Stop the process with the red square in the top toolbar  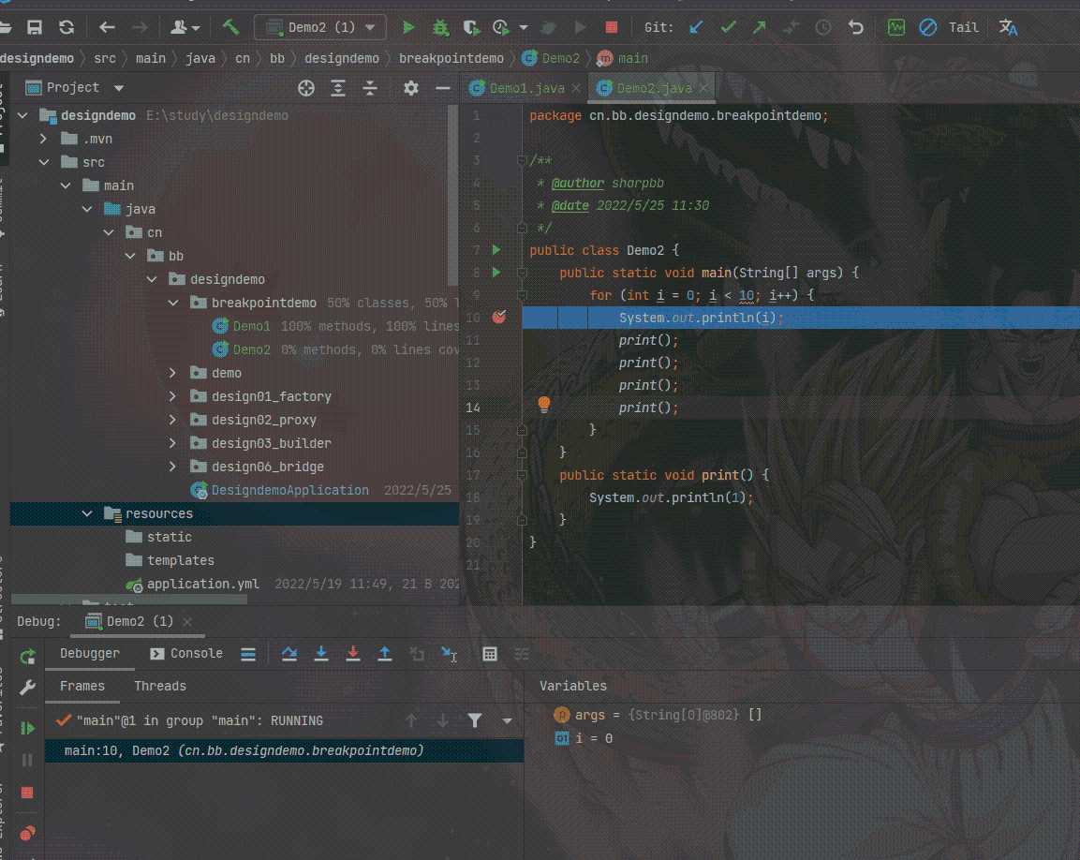click(611, 27)
